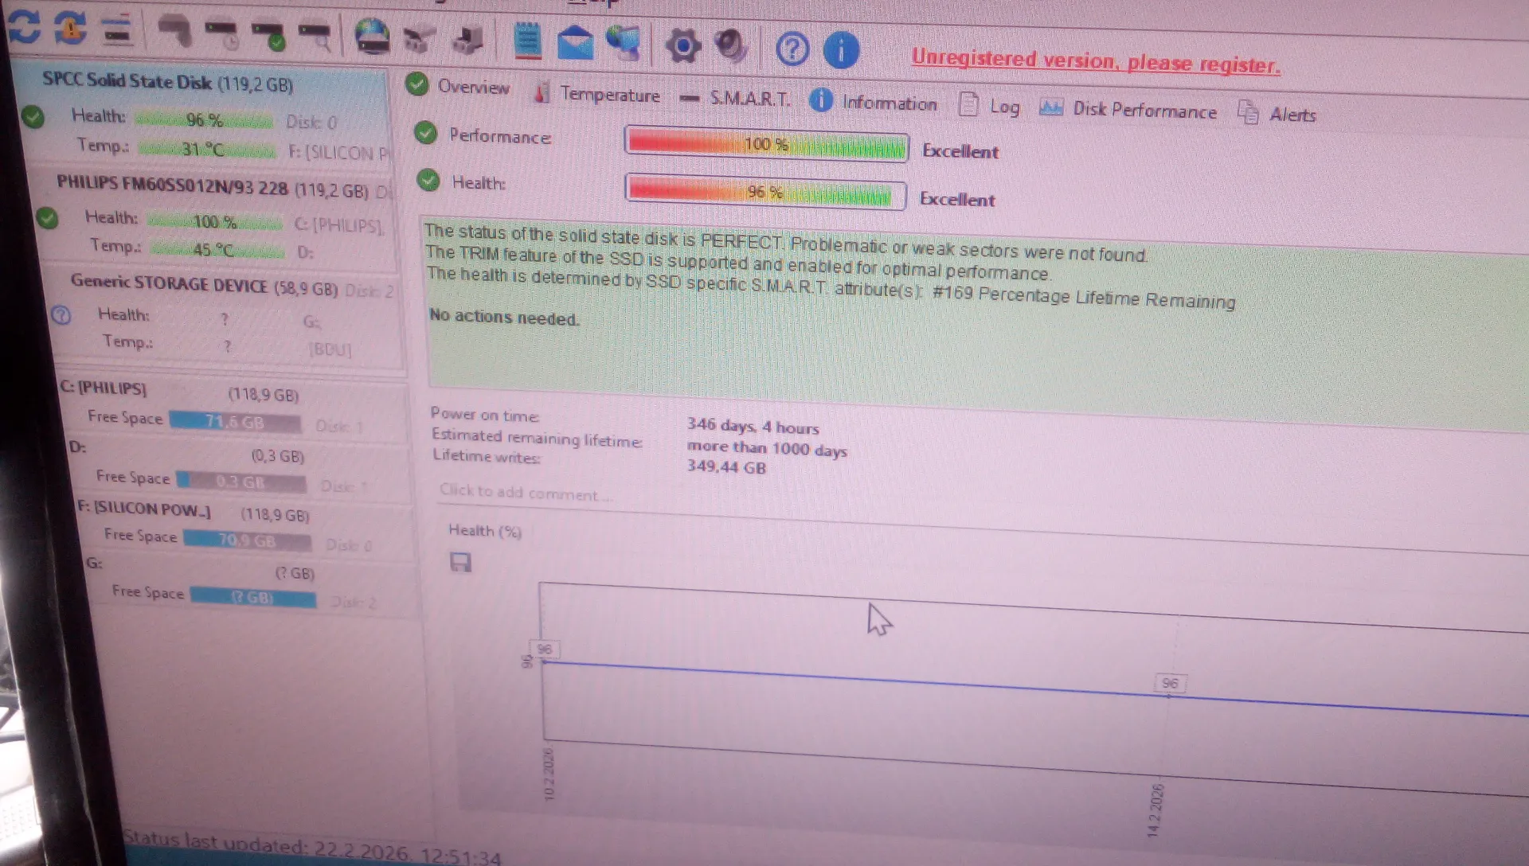Open the configuration gear icon
Screen dimensions: 1529x866
click(682, 45)
